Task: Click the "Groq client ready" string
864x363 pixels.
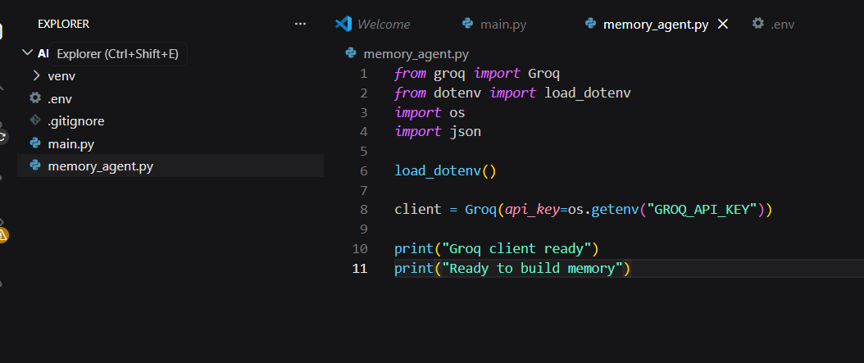Action: coord(516,249)
